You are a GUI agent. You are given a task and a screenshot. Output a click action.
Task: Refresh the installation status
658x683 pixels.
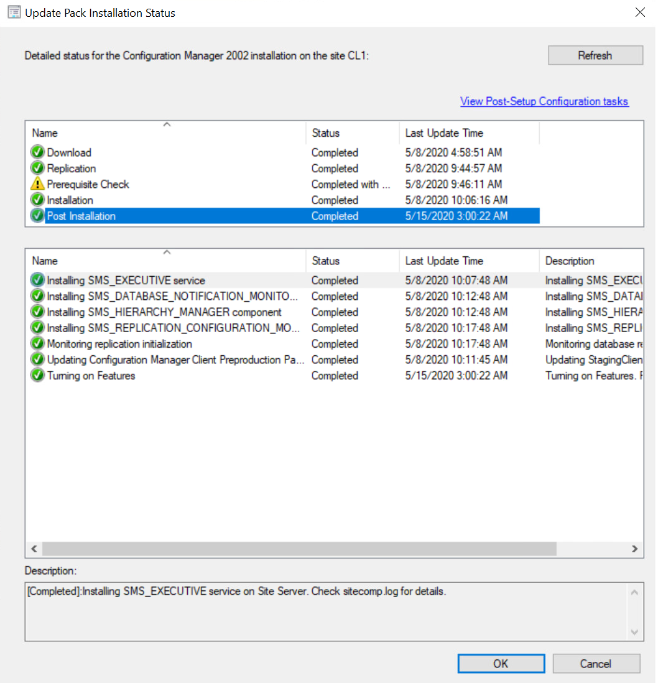coord(595,55)
